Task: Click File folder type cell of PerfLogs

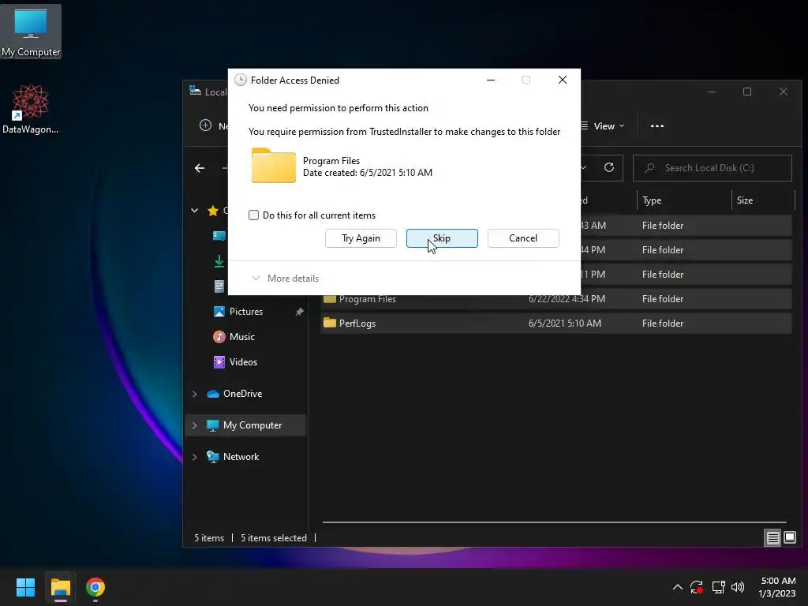Action: 663,324
